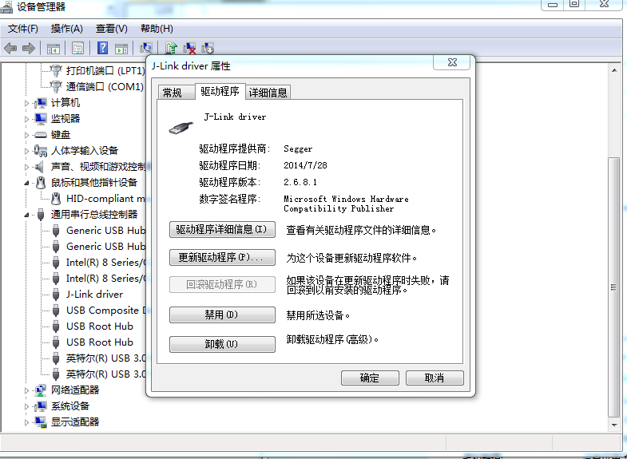Select the USB Composite Device entry

pyautogui.click(x=106, y=311)
